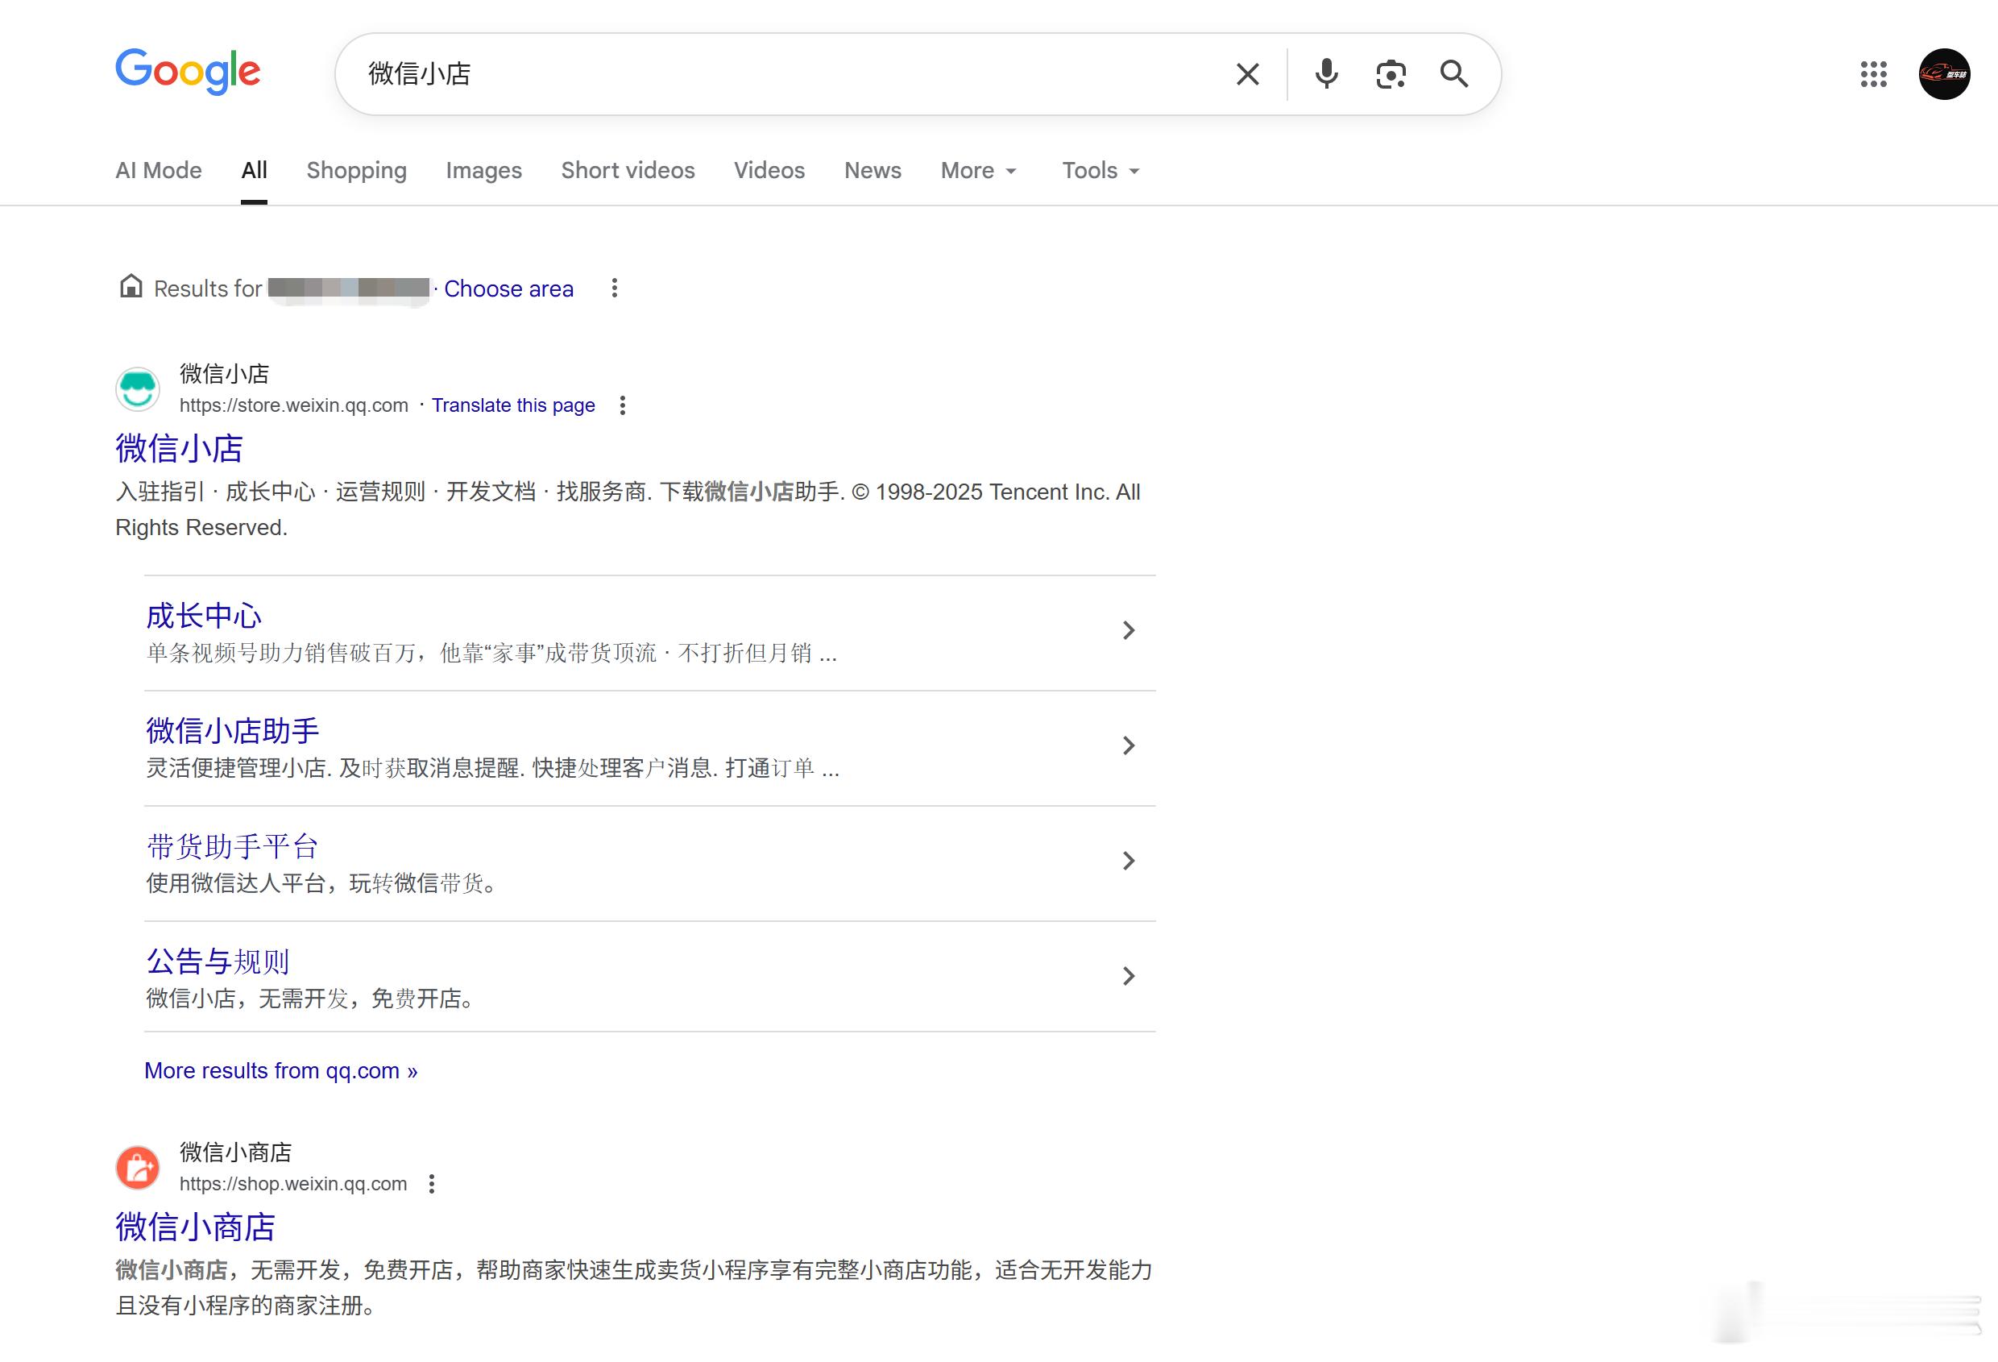Switch to the Images tab
Screen dimensions: 1998x1362
[x=483, y=170]
